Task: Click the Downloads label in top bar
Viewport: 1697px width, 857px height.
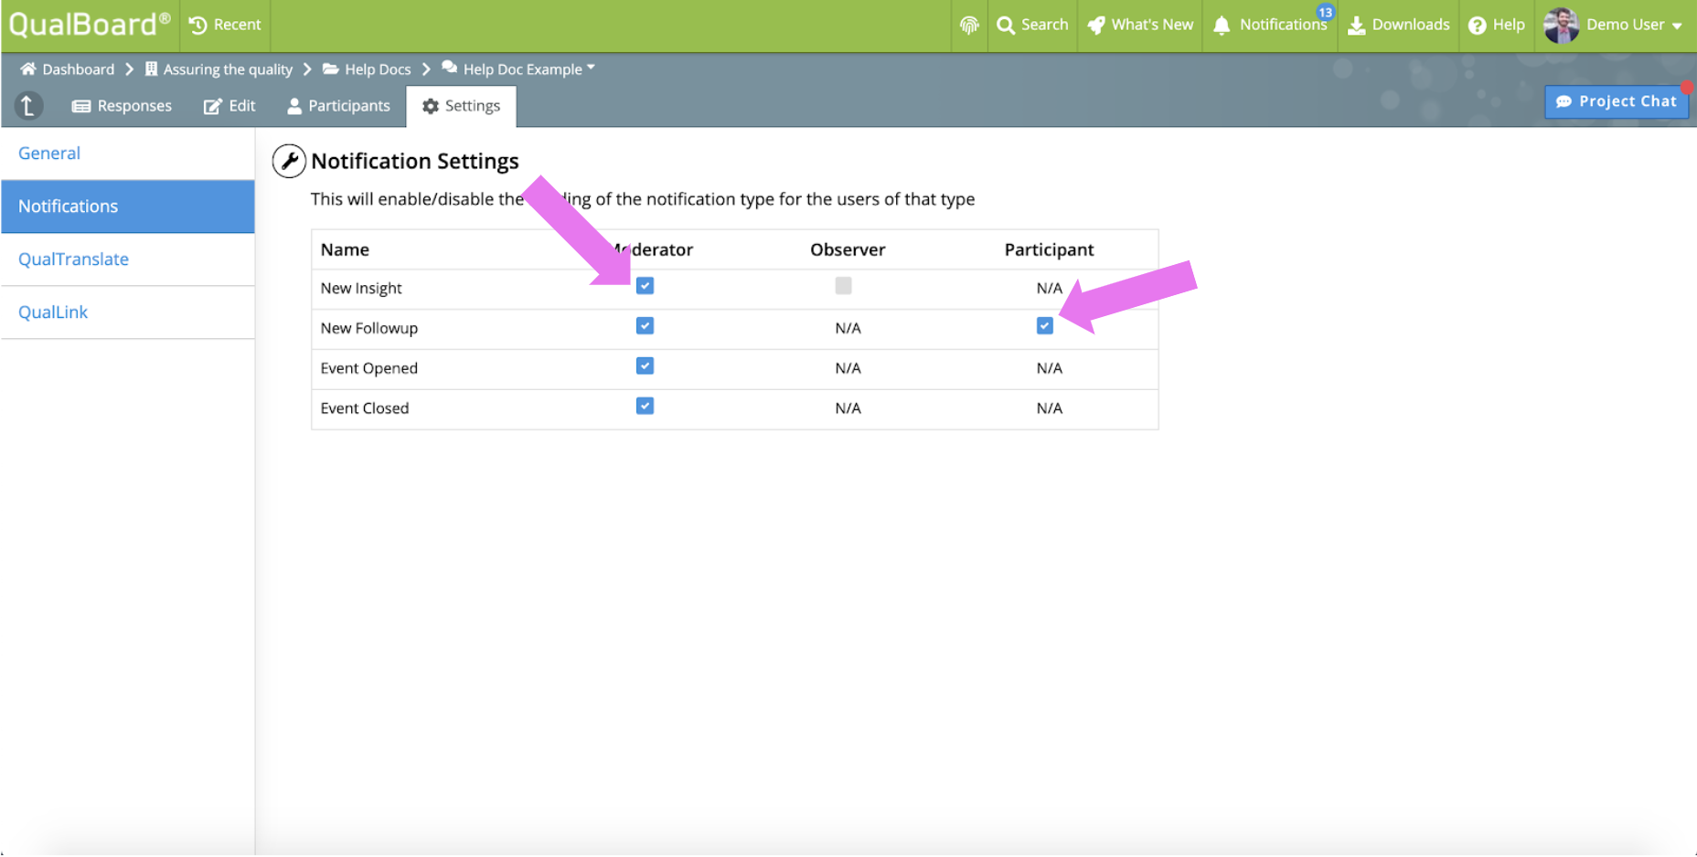Action: coord(1411,25)
